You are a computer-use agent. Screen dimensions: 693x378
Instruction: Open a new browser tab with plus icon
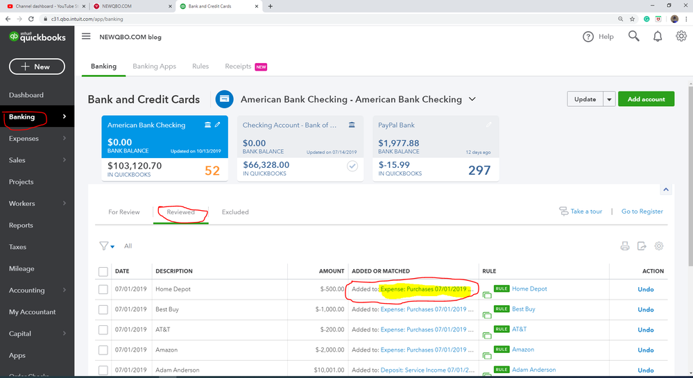point(270,6)
